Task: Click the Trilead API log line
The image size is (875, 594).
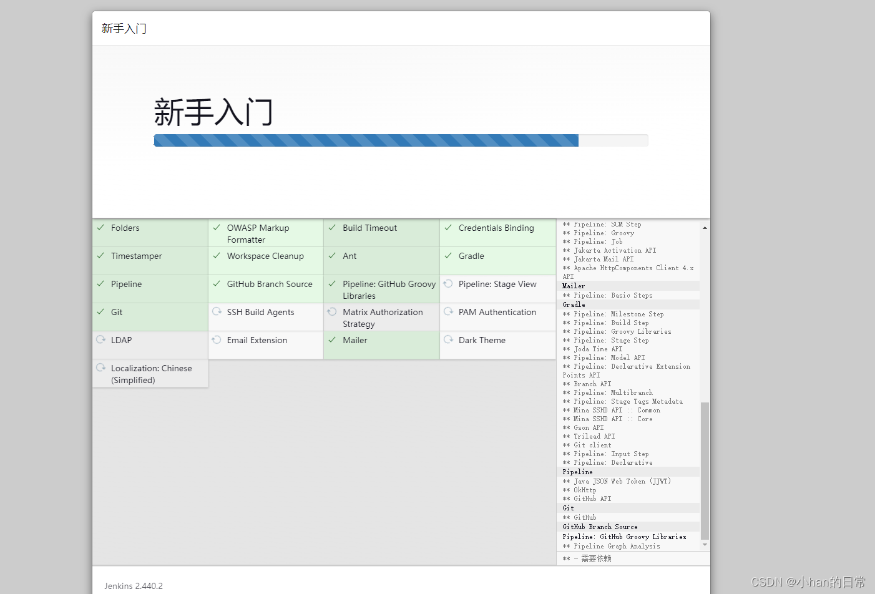Action: click(589, 436)
